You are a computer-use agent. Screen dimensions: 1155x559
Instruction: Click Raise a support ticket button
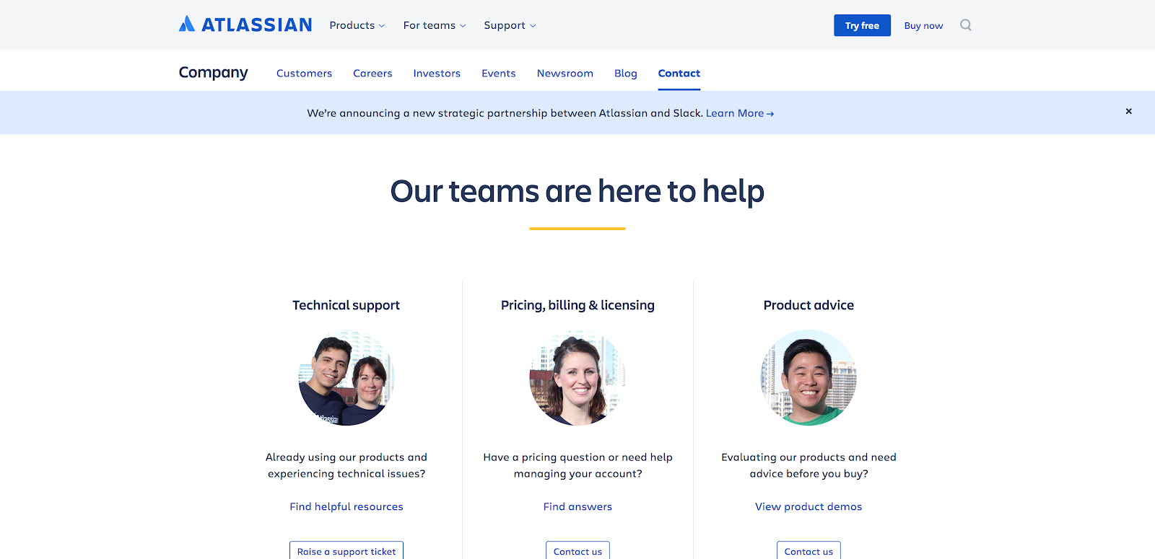346,550
